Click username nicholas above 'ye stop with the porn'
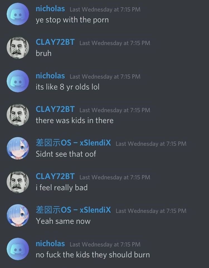Screen dimensions: 209x268 (50, 9)
